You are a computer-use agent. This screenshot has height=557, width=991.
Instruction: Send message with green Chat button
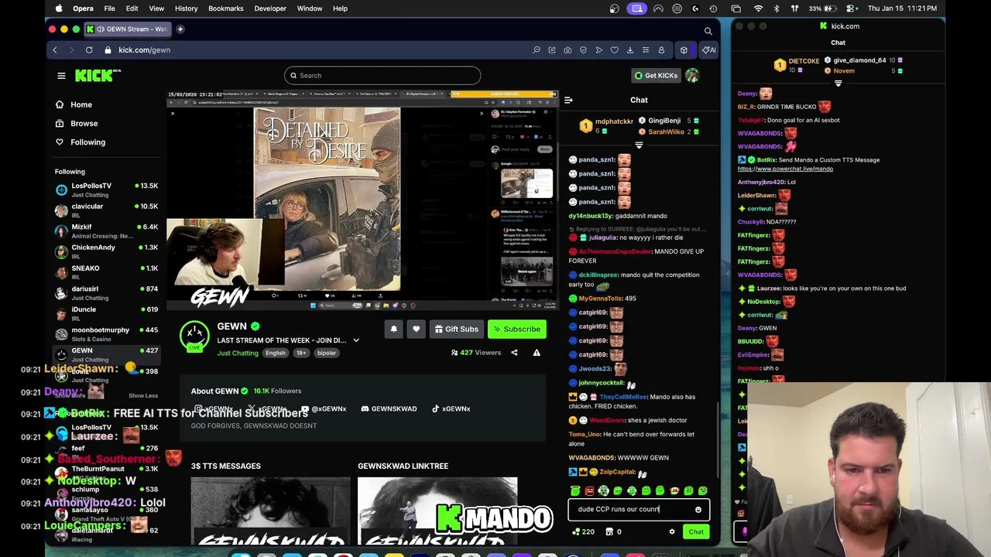click(696, 532)
